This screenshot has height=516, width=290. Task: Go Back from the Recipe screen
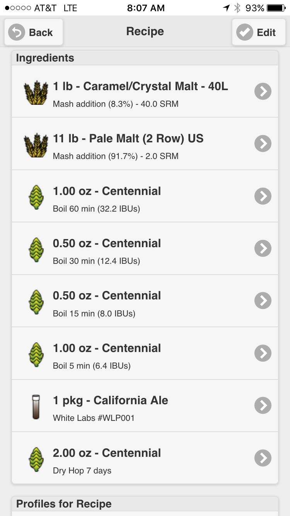(33, 32)
